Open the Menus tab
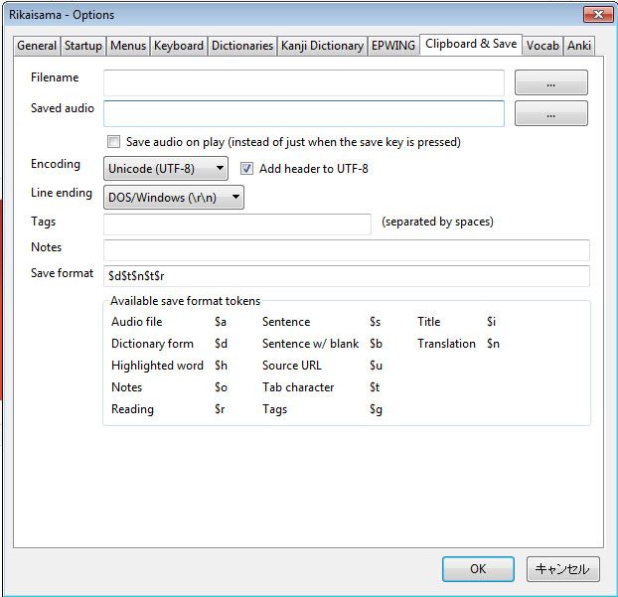Viewport: 618px width, 597px height. [x=128, y=46]
